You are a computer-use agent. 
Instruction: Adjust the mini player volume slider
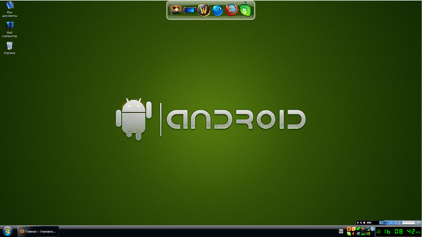(408, 223)
